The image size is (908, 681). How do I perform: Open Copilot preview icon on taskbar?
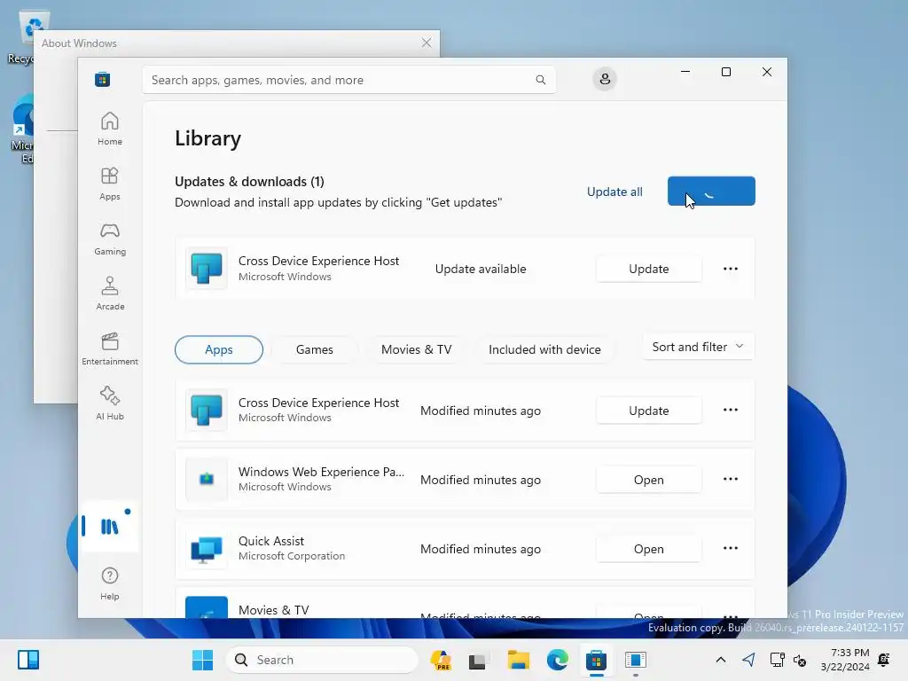point(441,660)
